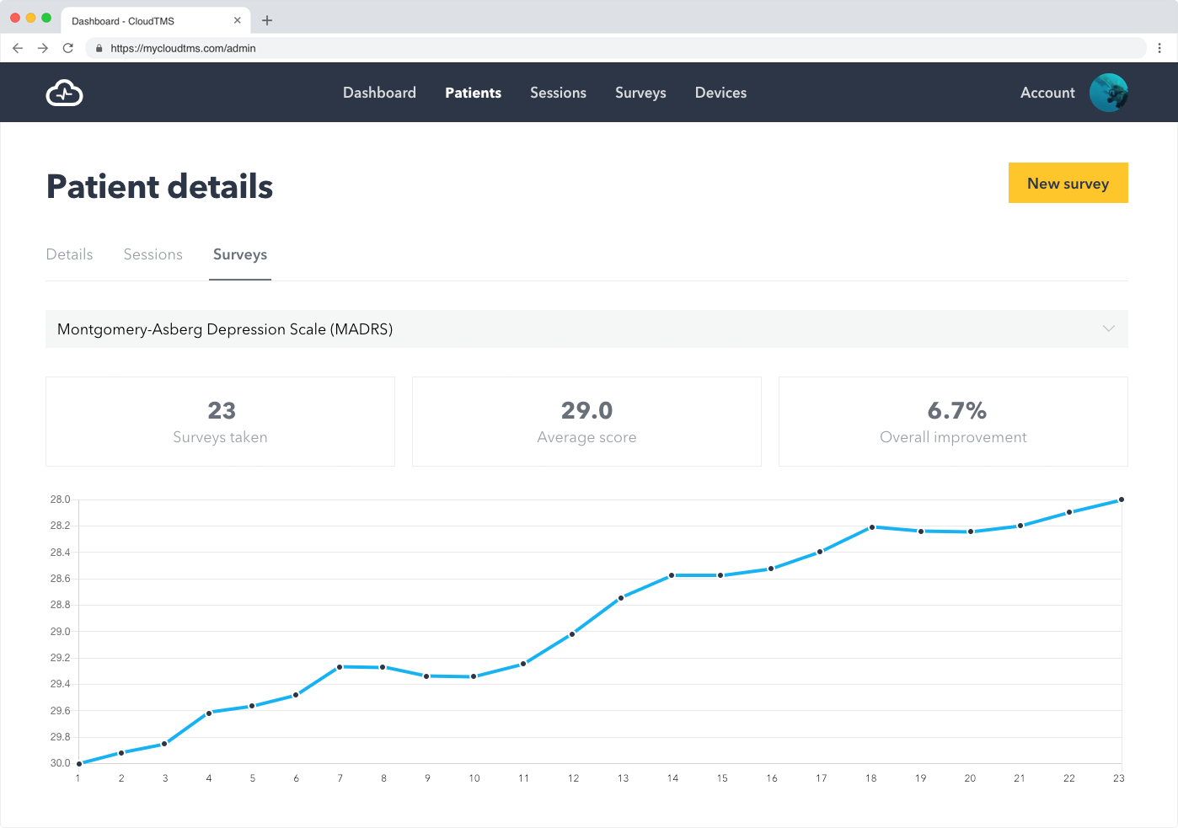Open the Devices section in the navigation
1178x828 pixels.
(720, 93)
